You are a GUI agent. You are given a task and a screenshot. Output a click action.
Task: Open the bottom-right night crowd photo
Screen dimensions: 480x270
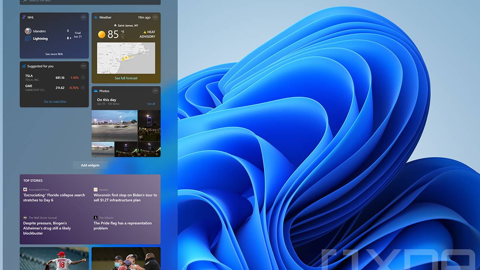tap(149, 149)
